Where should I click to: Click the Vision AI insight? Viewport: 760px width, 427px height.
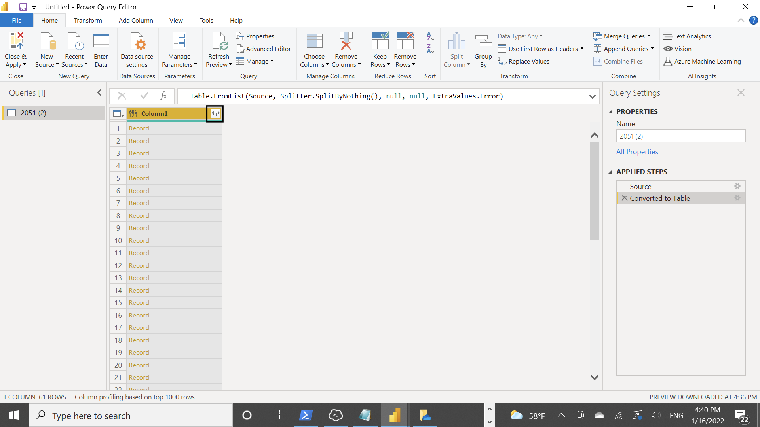click(x=678, y=49)
